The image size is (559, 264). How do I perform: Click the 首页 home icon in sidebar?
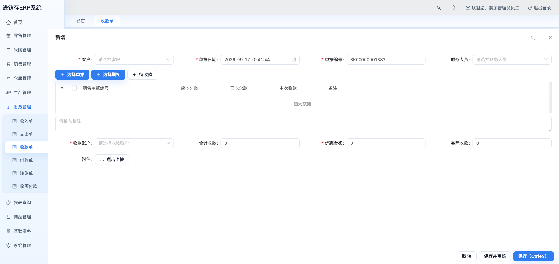(x=8, y=22)
